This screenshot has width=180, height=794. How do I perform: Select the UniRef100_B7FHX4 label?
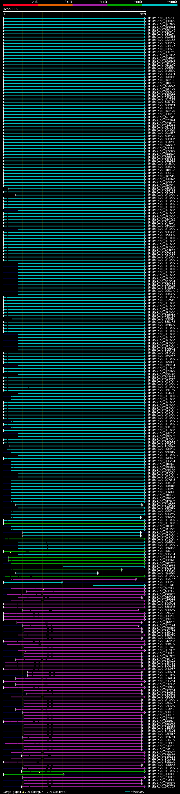[161, 105]
